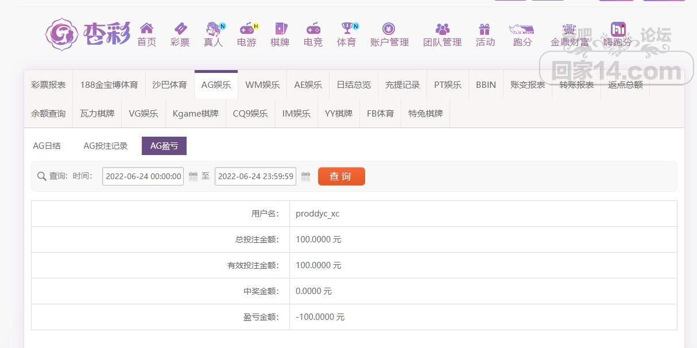The width and height of the screenshot is (697, 348).
Task: Click the 查询 magnifier search icon
Action: [x=41, y=176]
